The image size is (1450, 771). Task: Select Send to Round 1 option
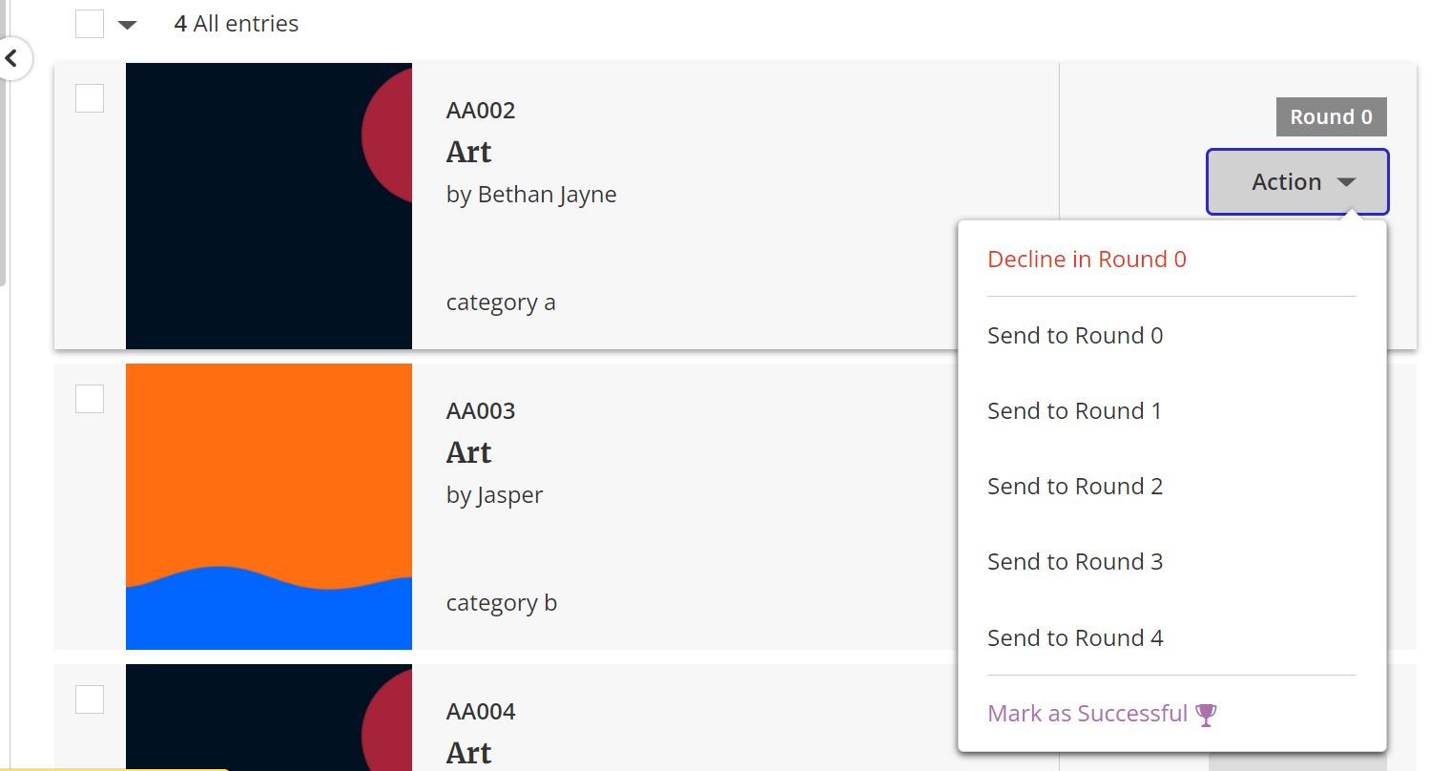click(1074, 411)
